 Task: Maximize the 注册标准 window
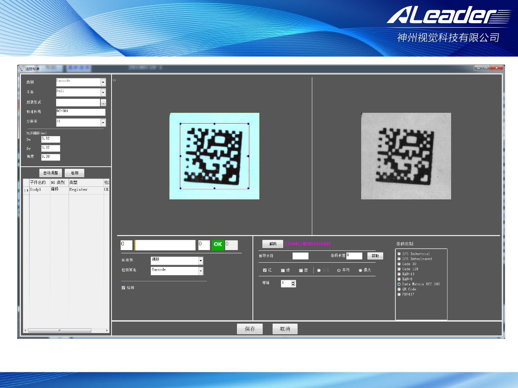pos(486,68)
